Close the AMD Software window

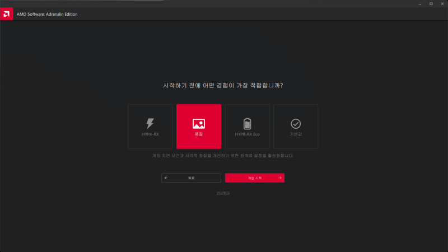pyautogui.click(x=442, y=4)
